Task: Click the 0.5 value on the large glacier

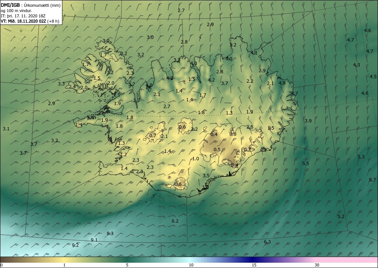Action: [217, 149]
